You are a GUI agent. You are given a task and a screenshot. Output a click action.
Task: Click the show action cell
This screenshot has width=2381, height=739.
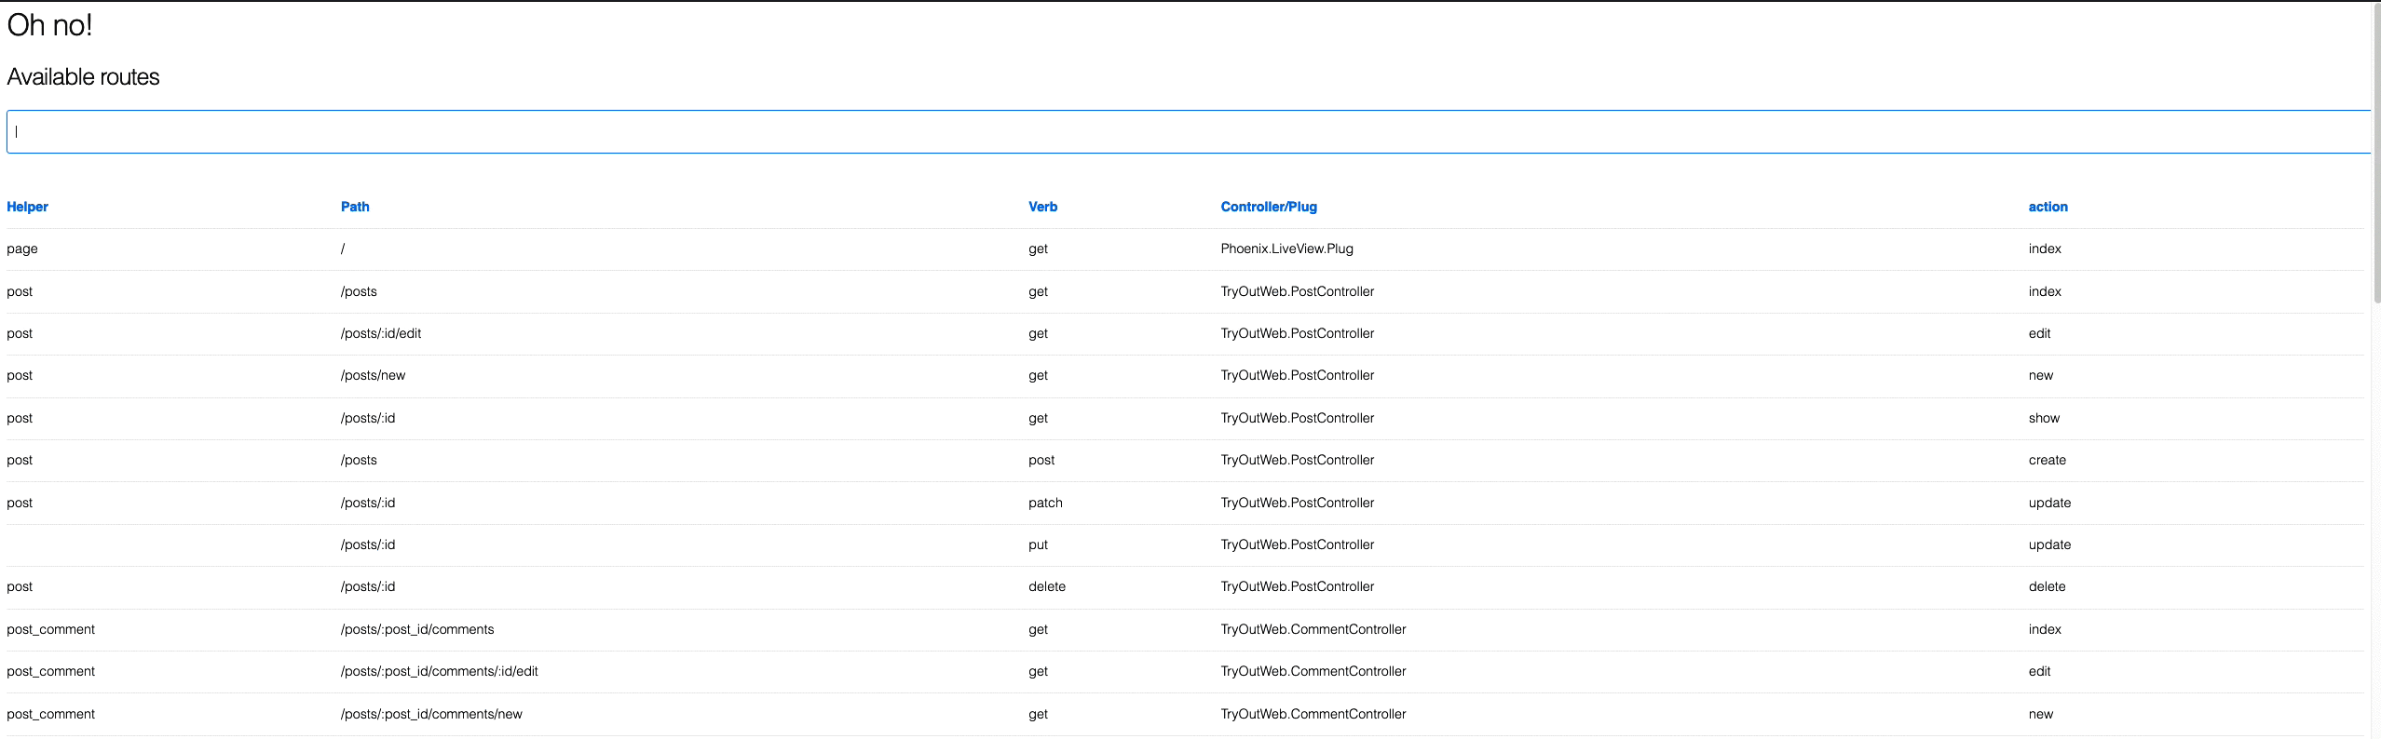coord(2044,418)
